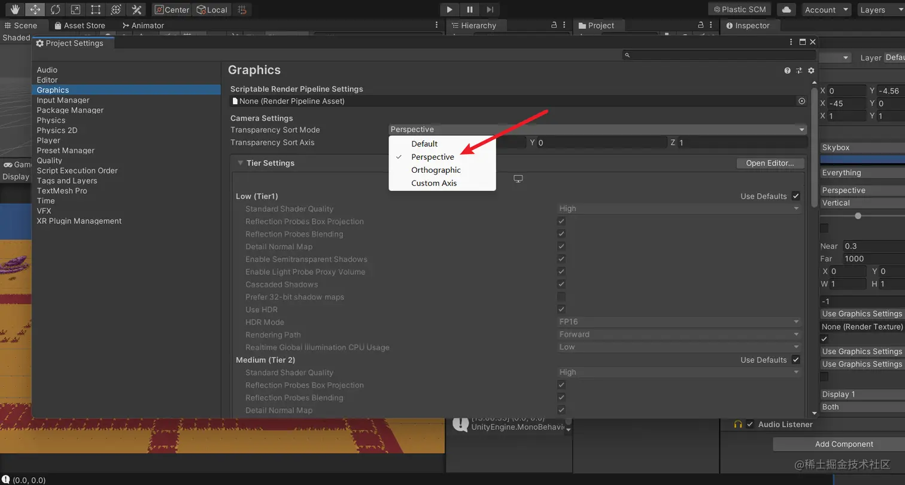The image size is (905, 485).
Task: Open the Transparency Sort Mode dropdown
Action: [x=598, y=129]
